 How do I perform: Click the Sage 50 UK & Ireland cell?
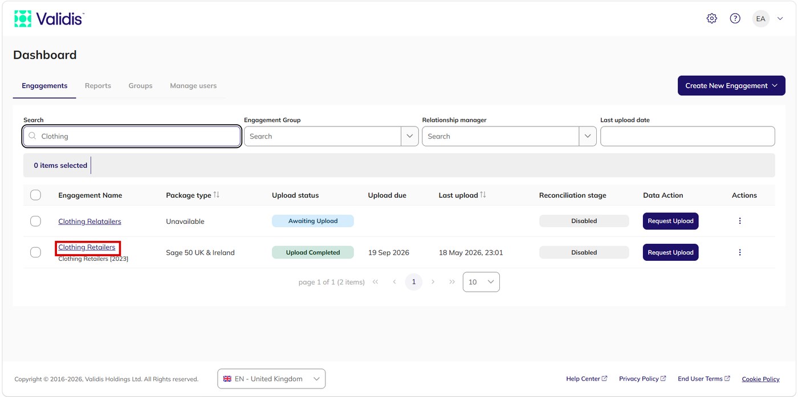[200, 252]
